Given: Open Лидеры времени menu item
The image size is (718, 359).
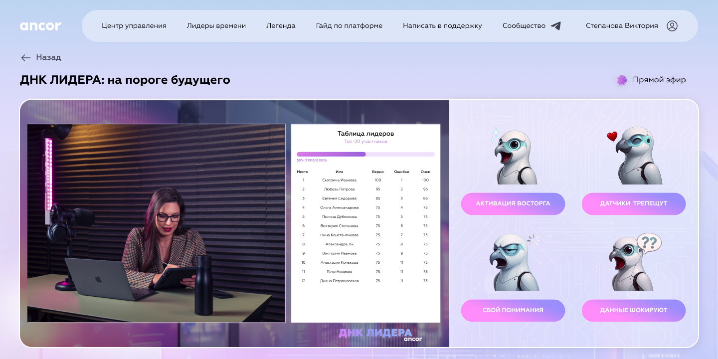Looking at the screenshot, I should click(216, 25).
